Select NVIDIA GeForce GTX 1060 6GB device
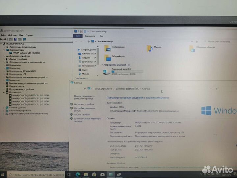This screenshot has width=237, height=178. coord(26,53)
